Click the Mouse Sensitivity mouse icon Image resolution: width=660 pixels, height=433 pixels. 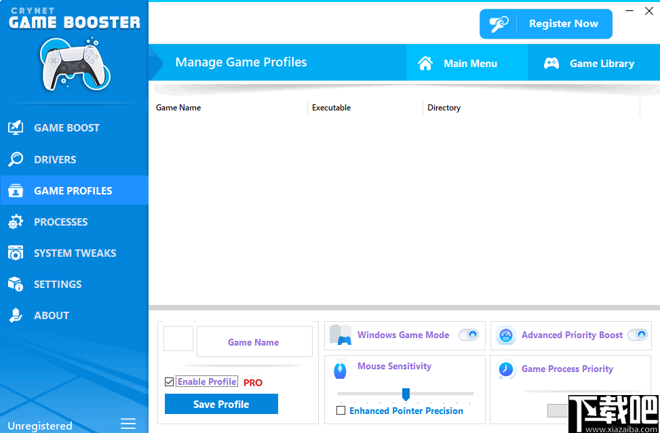click(340, 371)
